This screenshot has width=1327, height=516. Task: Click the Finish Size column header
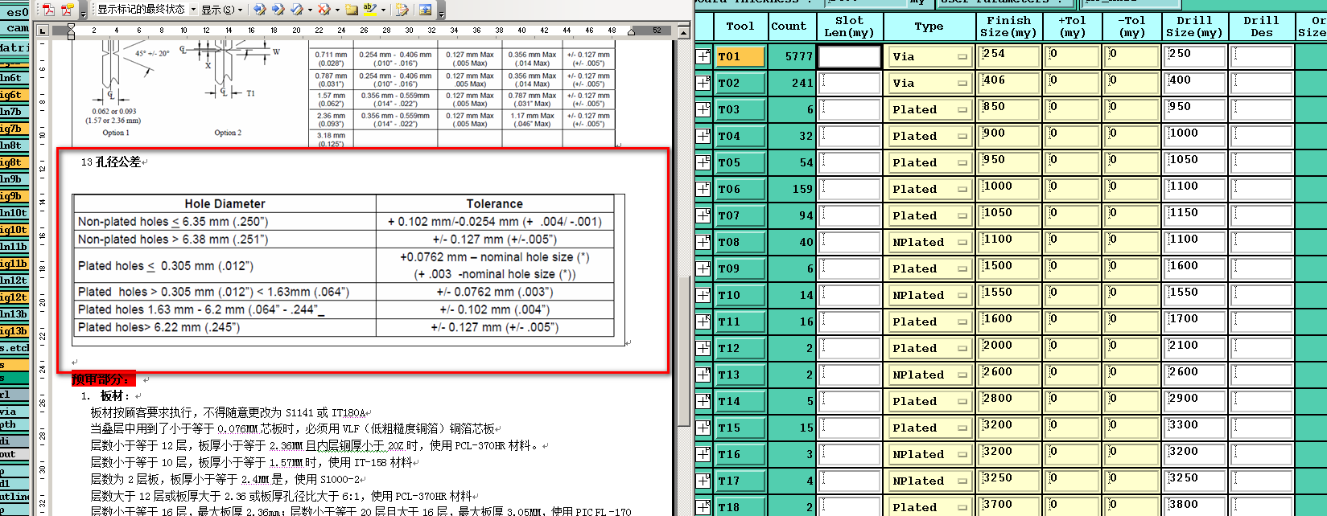[1008, 26]
